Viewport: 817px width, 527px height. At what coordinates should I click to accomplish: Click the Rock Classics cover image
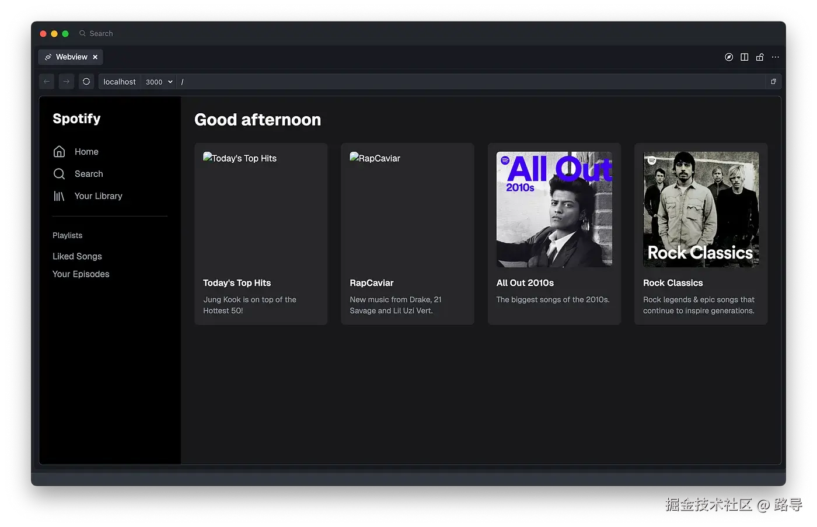(701, 210)
